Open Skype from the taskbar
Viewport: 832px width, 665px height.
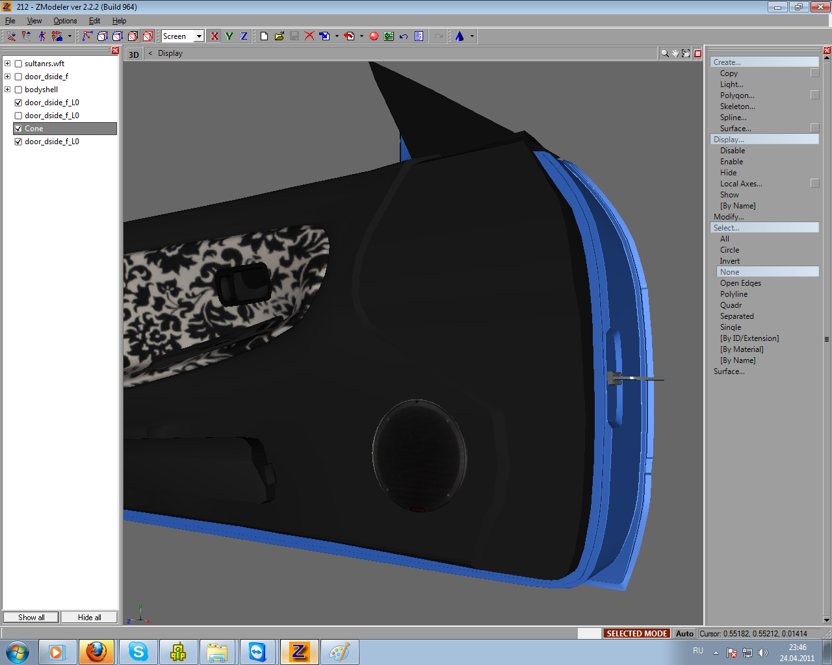[x=138, y=652]
